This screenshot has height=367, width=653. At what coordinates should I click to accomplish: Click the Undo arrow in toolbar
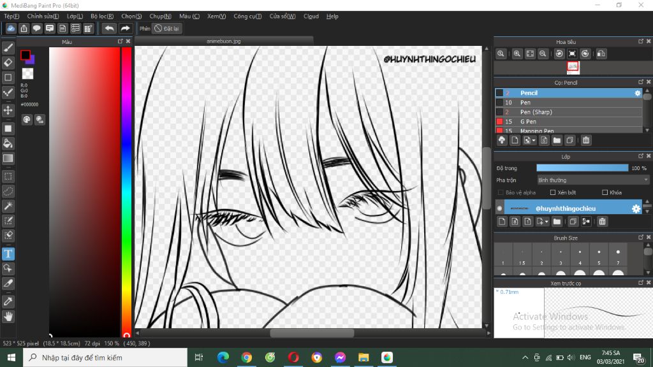[109, 28]
